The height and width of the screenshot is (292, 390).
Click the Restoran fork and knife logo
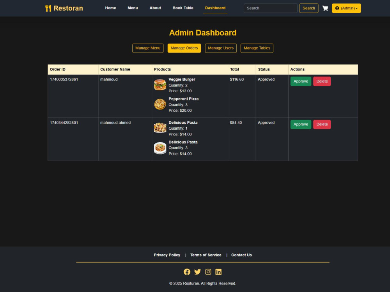[x=48, y=8]
